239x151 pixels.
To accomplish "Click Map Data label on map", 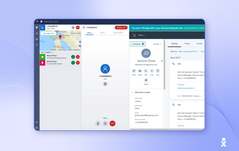I will point(53,50).
